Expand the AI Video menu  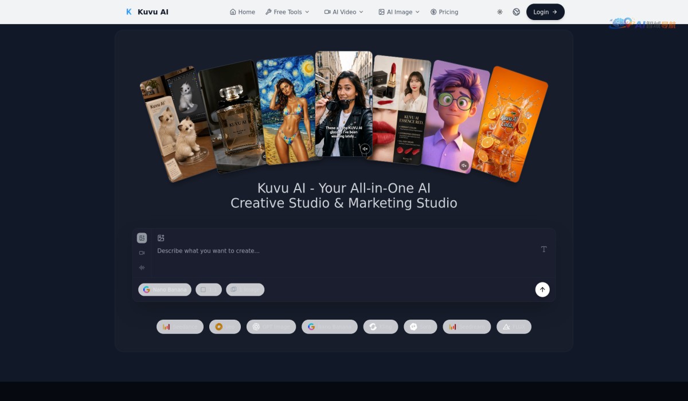pyautogui.click(x=344, y=11)
